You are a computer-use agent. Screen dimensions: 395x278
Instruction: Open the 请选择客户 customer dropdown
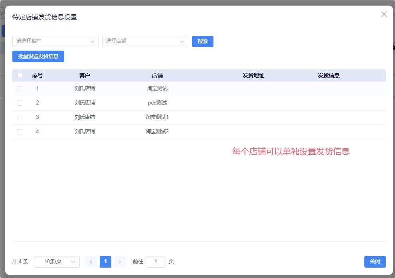[x=55, y=41]
